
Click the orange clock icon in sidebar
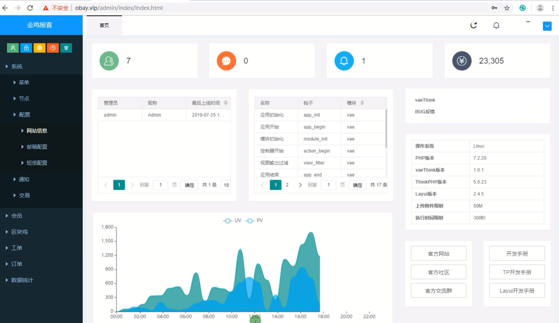tap(53, 48)
